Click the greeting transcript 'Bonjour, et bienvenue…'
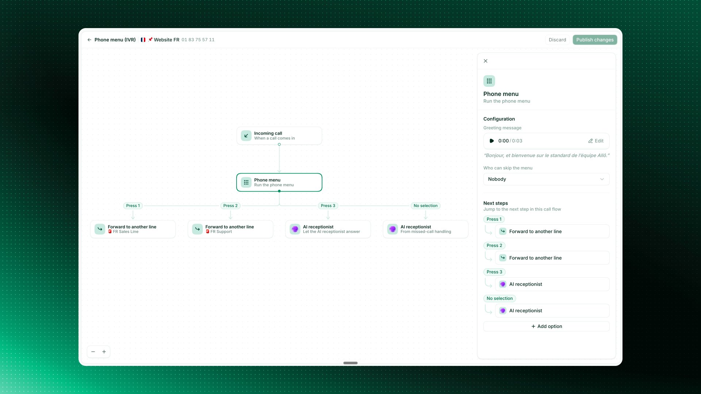Image resolution: width=701 pixels, height=394 pixels. pyautogui.click(x=547, y=155)
